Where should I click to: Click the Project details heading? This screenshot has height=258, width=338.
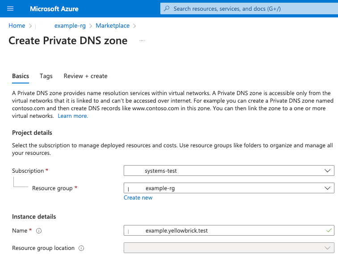(x=32, y=133)
